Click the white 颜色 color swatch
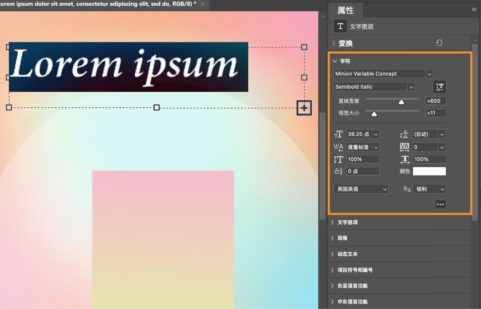Screen dimensions: 481x309 (x=429, y=171)
